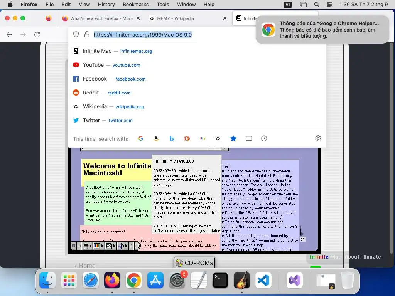Expand the sound volume Control Strip module

coord(122,246)
